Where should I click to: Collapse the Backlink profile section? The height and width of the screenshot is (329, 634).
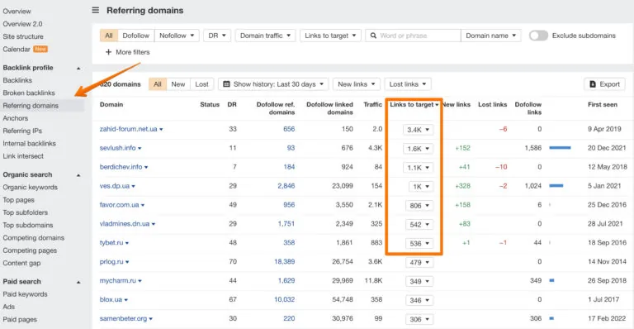(x=78, y=68)
